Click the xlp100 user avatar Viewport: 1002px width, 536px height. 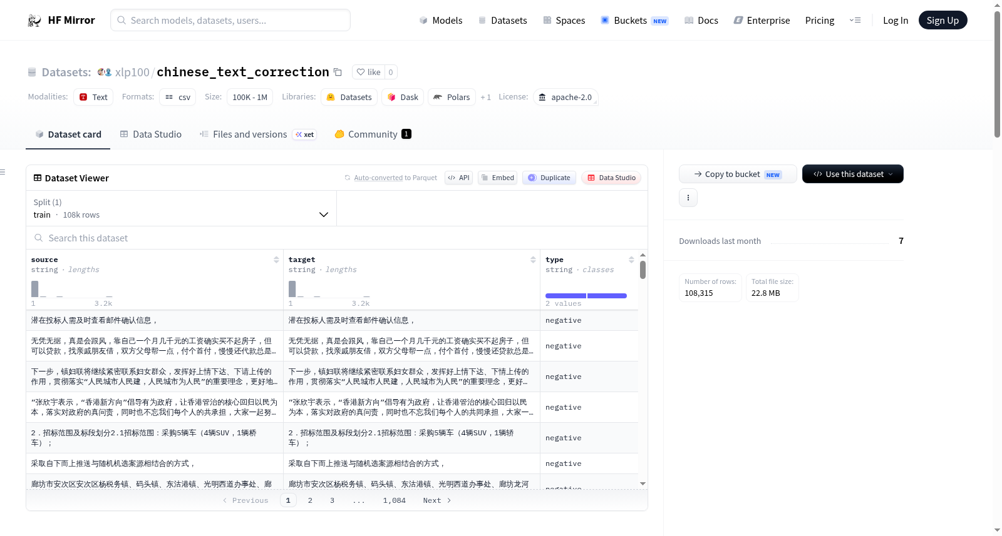[105, 72]
